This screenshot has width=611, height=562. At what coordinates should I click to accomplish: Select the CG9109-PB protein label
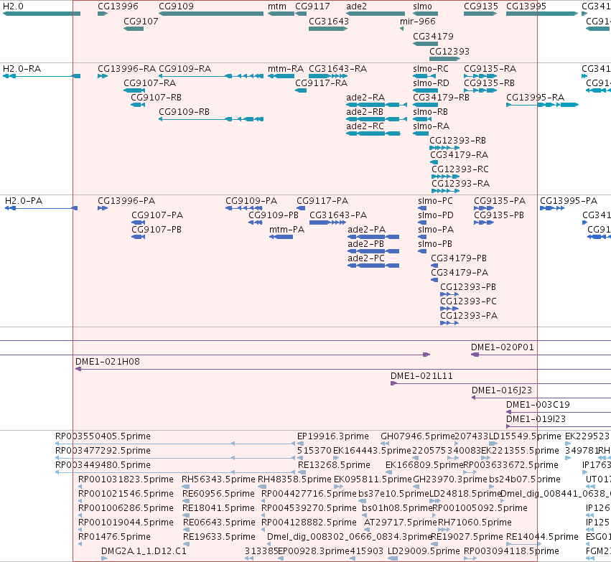point(274,215)
